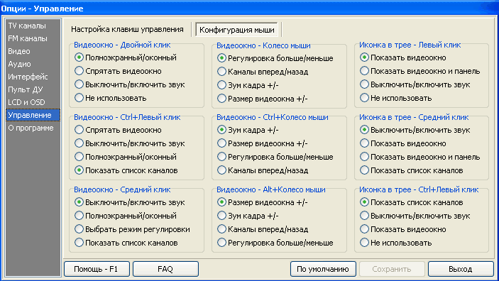The width and height of the screenshot is (499, 281).
Task: Set Средний клик to Выбрать режим регулировки
Action: 133,229
